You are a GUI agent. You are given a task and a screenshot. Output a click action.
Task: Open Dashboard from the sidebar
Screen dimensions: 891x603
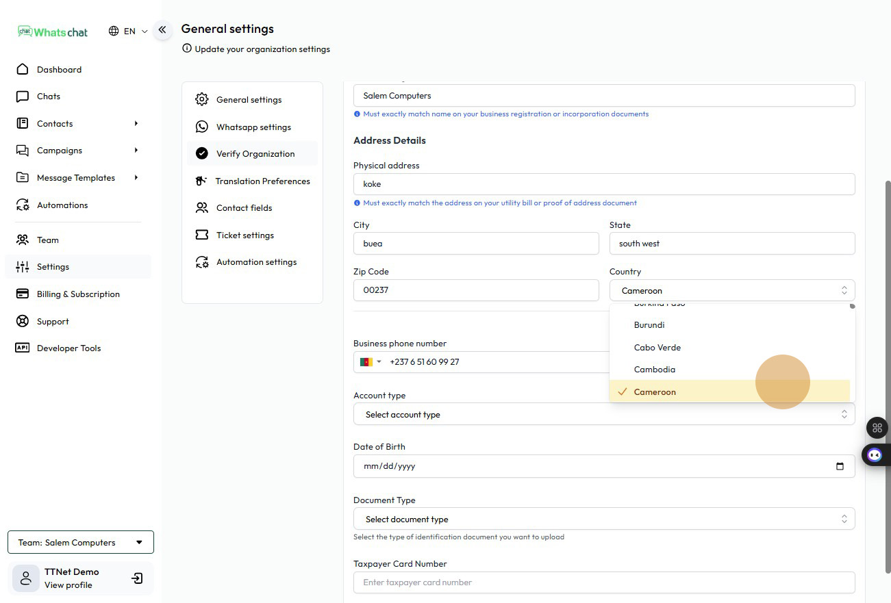pos(59,70)
